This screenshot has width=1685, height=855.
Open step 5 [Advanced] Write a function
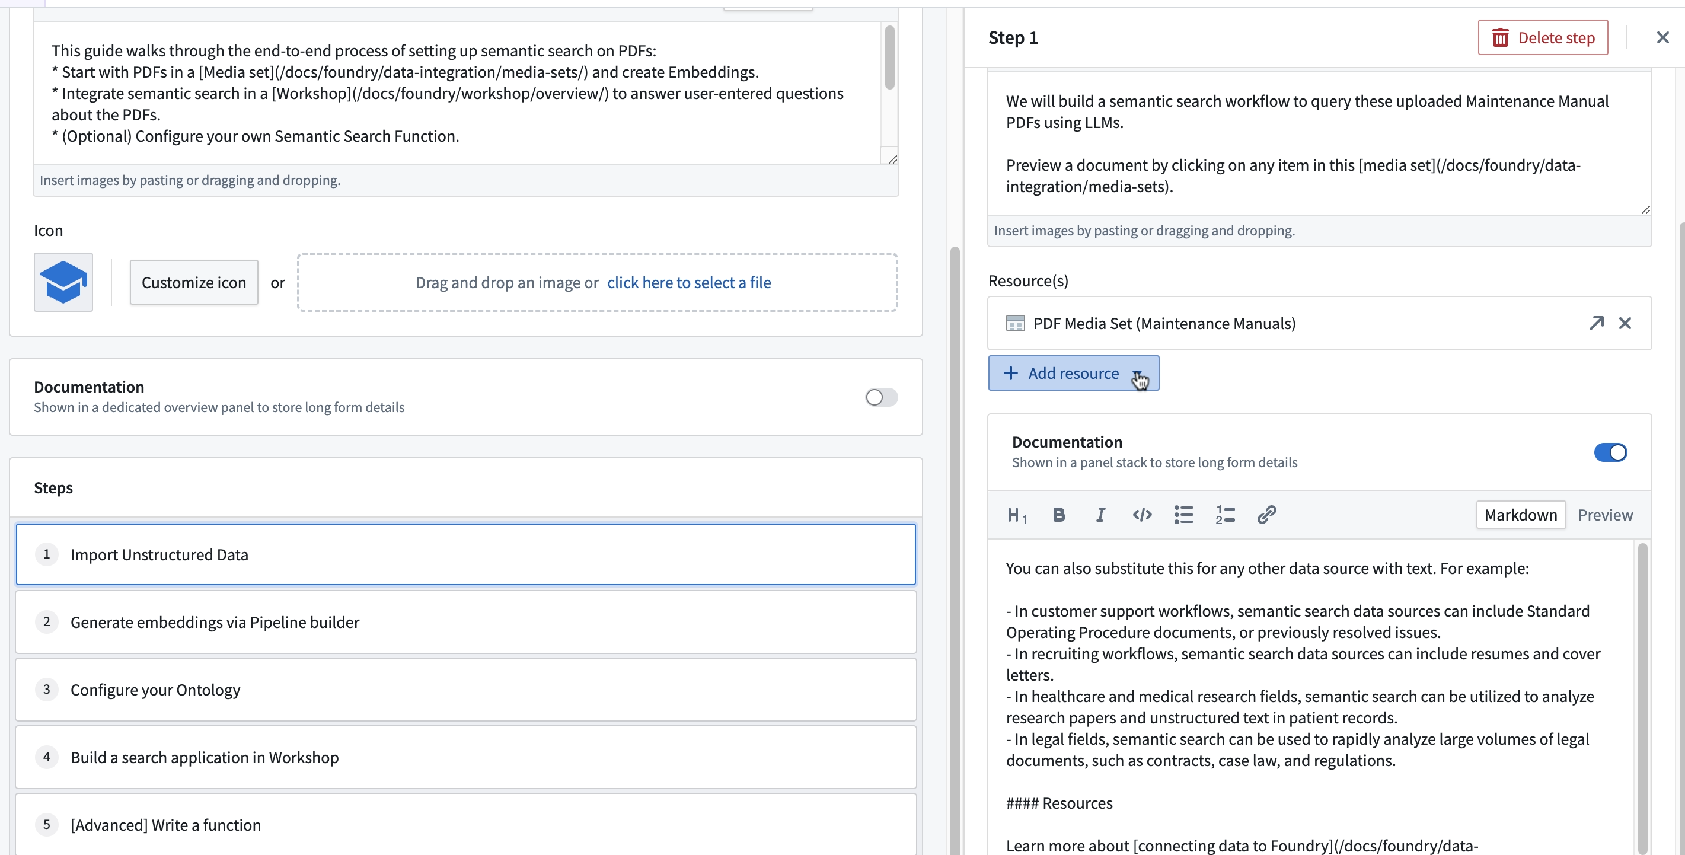(x=466, y=824)
